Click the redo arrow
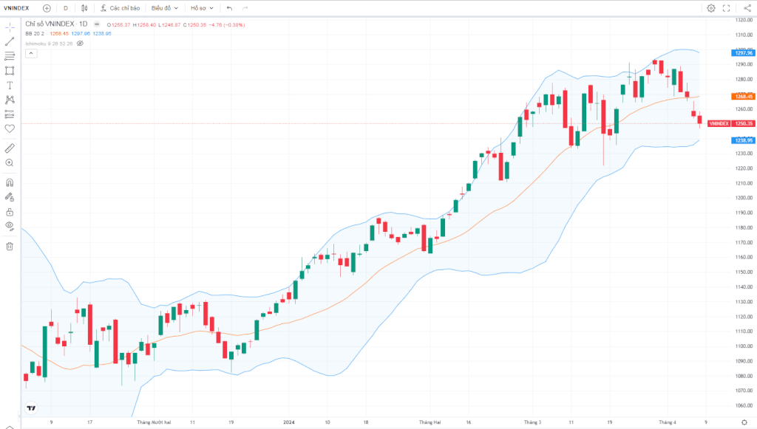This screenshot has width=757, height=429. [x=245, y=8]
